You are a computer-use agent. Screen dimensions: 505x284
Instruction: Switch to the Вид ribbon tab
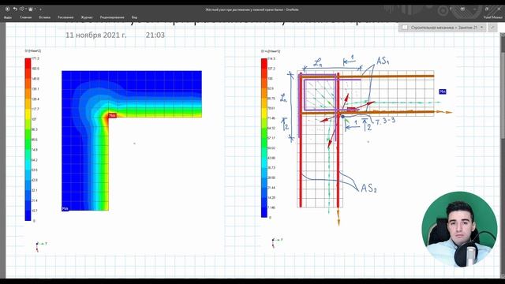click(134, 17)
